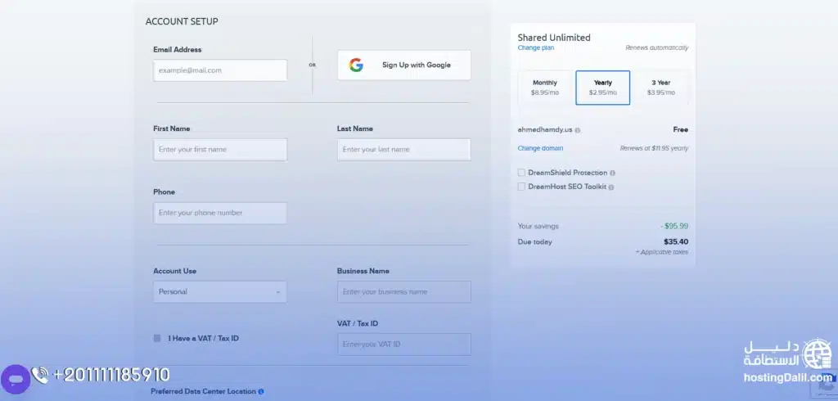Check the DreamHost SEO Toolkit option
Image resolution: width=838 pixels, height=401 pixels.
[521, 187]
